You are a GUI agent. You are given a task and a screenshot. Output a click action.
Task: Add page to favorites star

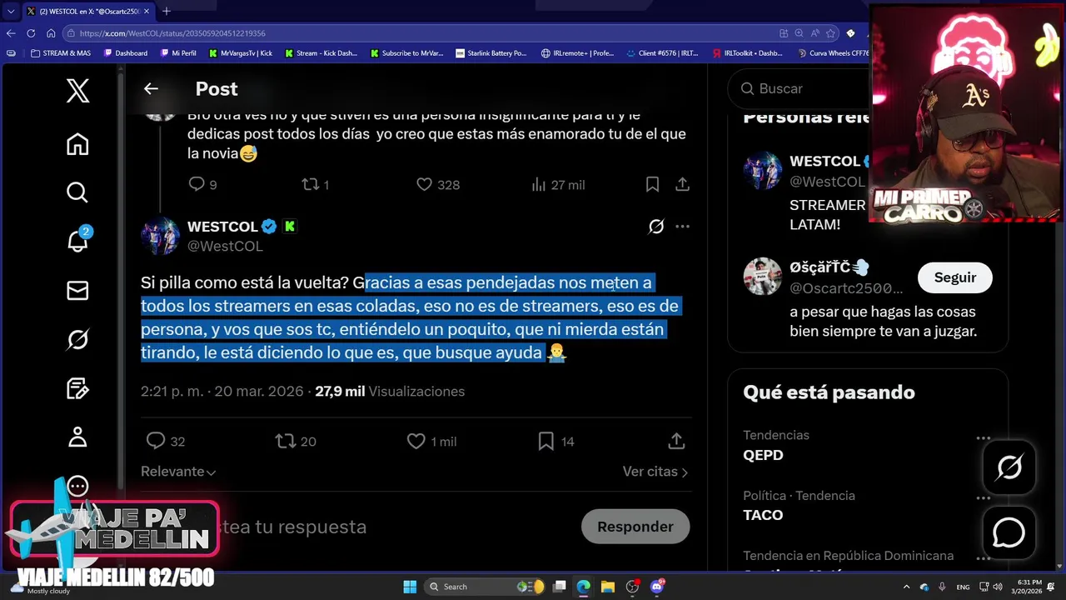click(830, 33)
